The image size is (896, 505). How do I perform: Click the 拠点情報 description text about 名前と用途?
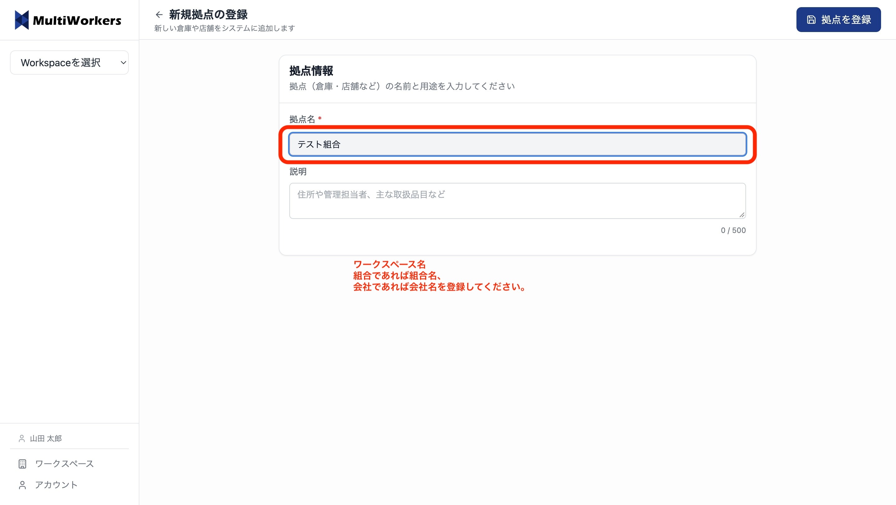[402, 86]
